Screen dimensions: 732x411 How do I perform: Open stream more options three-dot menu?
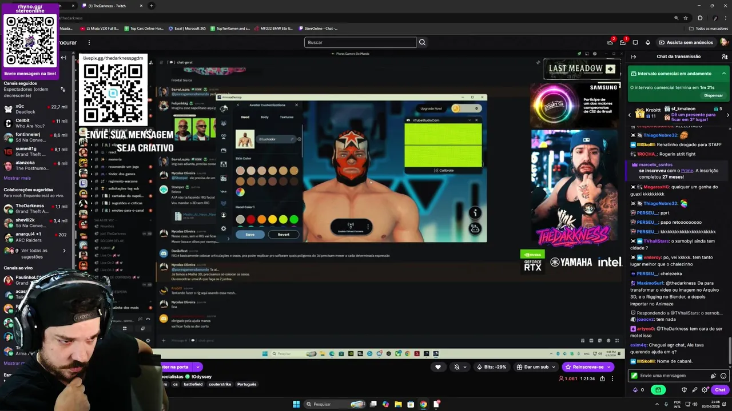[x=612, y=378]
